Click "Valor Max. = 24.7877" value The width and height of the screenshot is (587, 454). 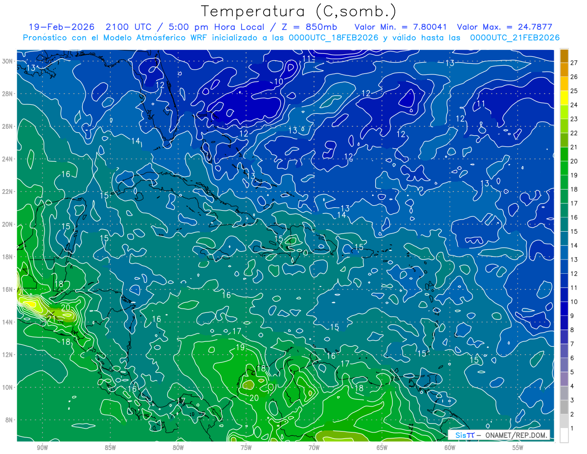coord(505,27)
